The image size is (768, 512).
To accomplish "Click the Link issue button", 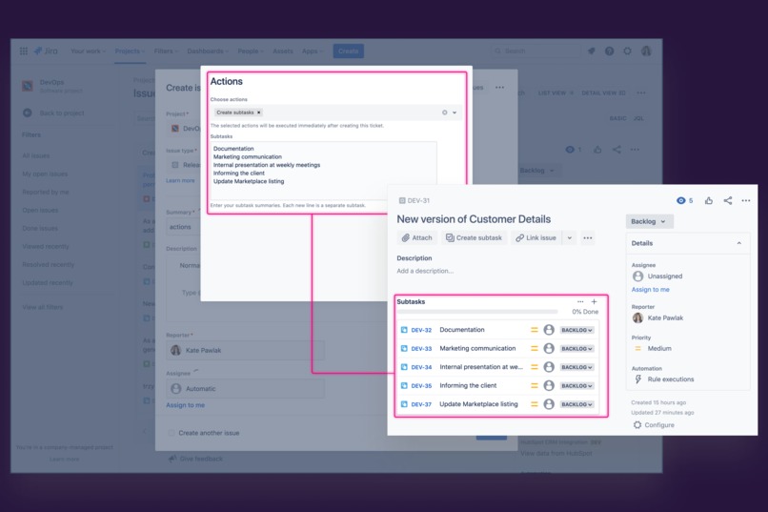I will click(536, 237).
